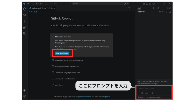Open the Plan agent link in tip
194x101 pixels.
click(x=149, y=81)
